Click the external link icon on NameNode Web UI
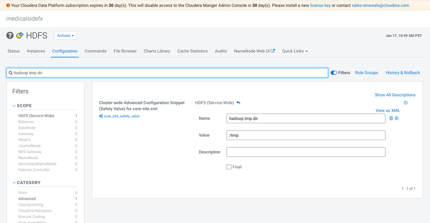Viewport: 430px width, 223px height. 273,51
